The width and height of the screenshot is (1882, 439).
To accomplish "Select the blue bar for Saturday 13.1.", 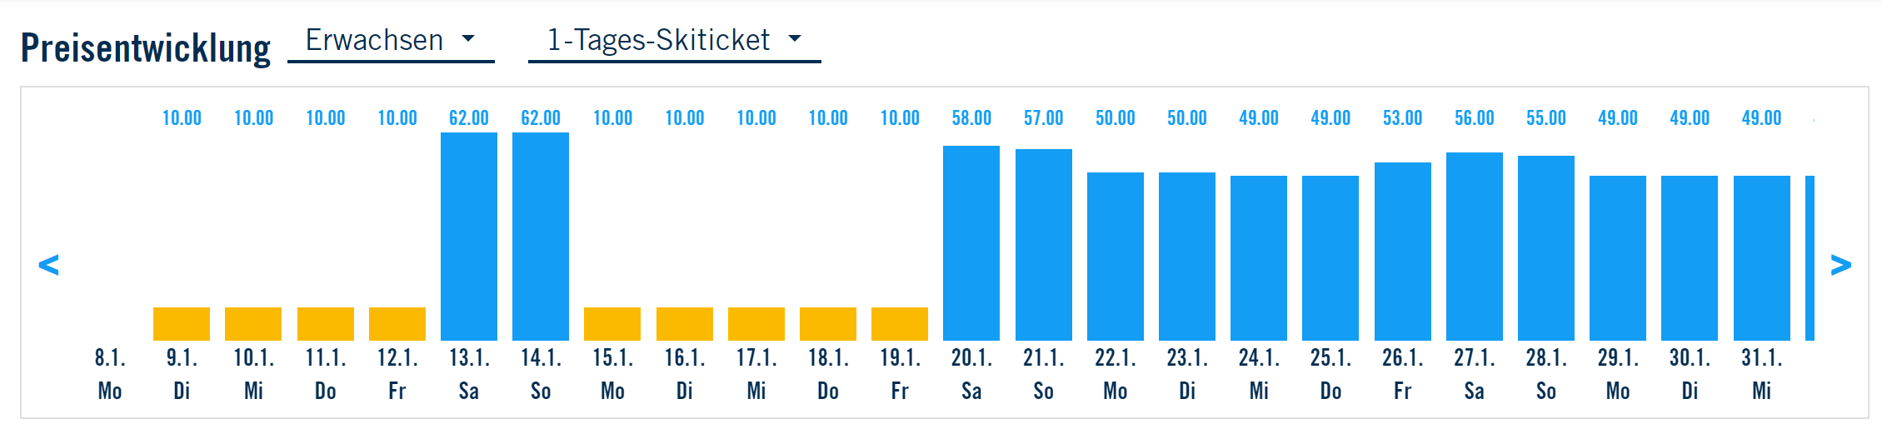I will click(469, 237).
